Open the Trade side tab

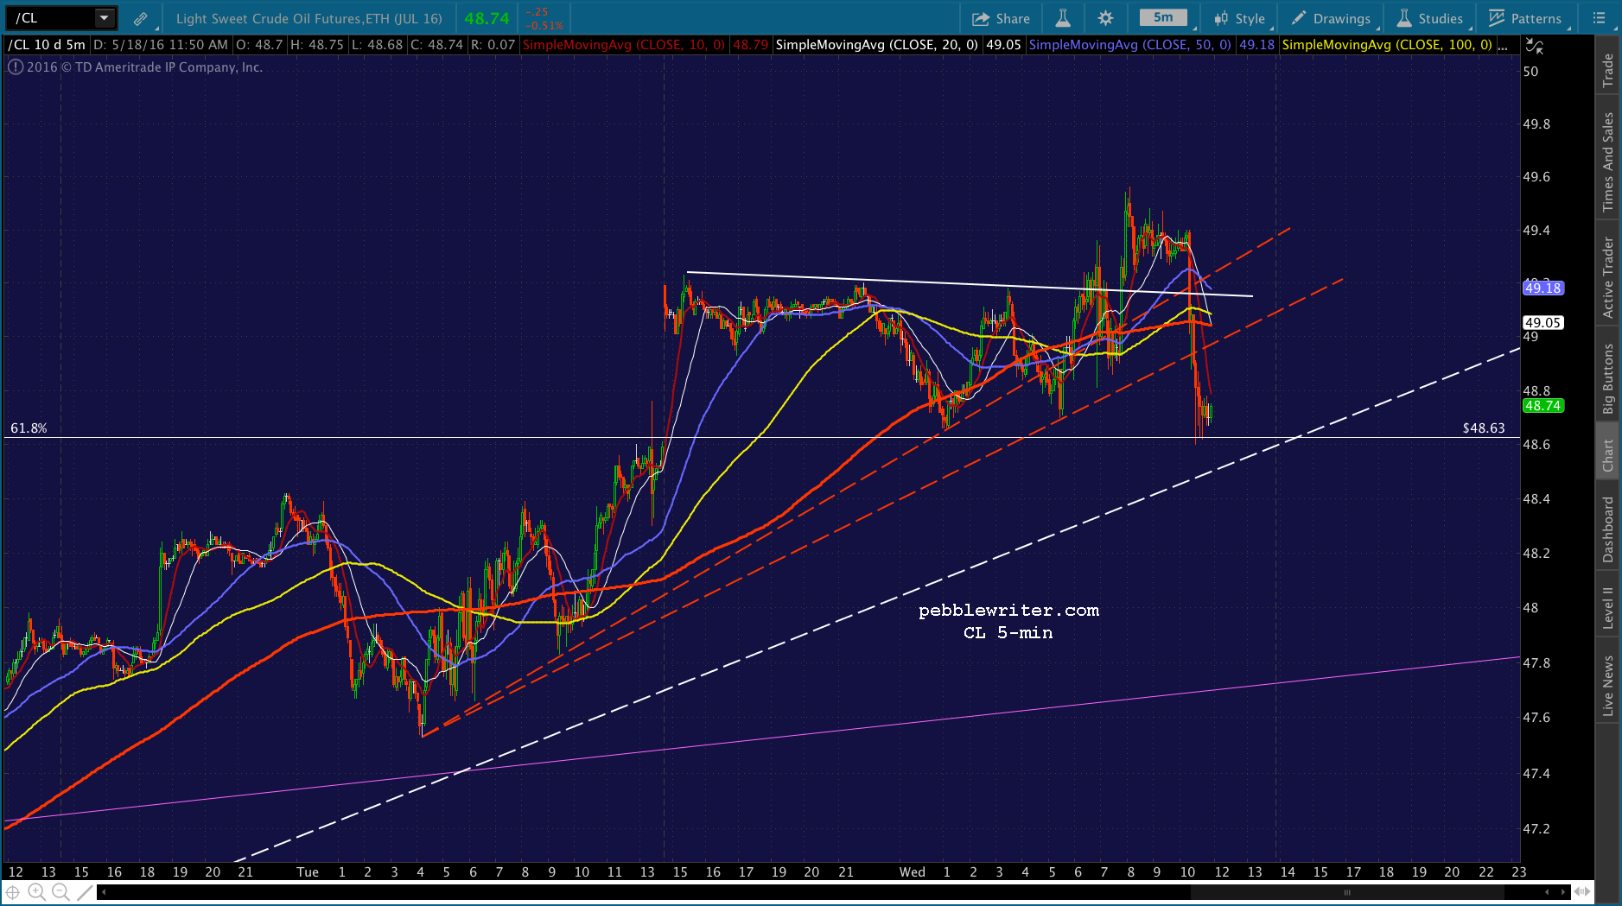click(1608, 70)
